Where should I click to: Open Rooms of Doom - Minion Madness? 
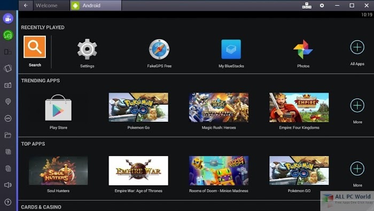tap(219, 171)
